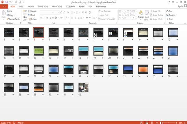Open the Shape Effects dropdown
This screenshot has height=124, width=187.
tap(157, 19)
